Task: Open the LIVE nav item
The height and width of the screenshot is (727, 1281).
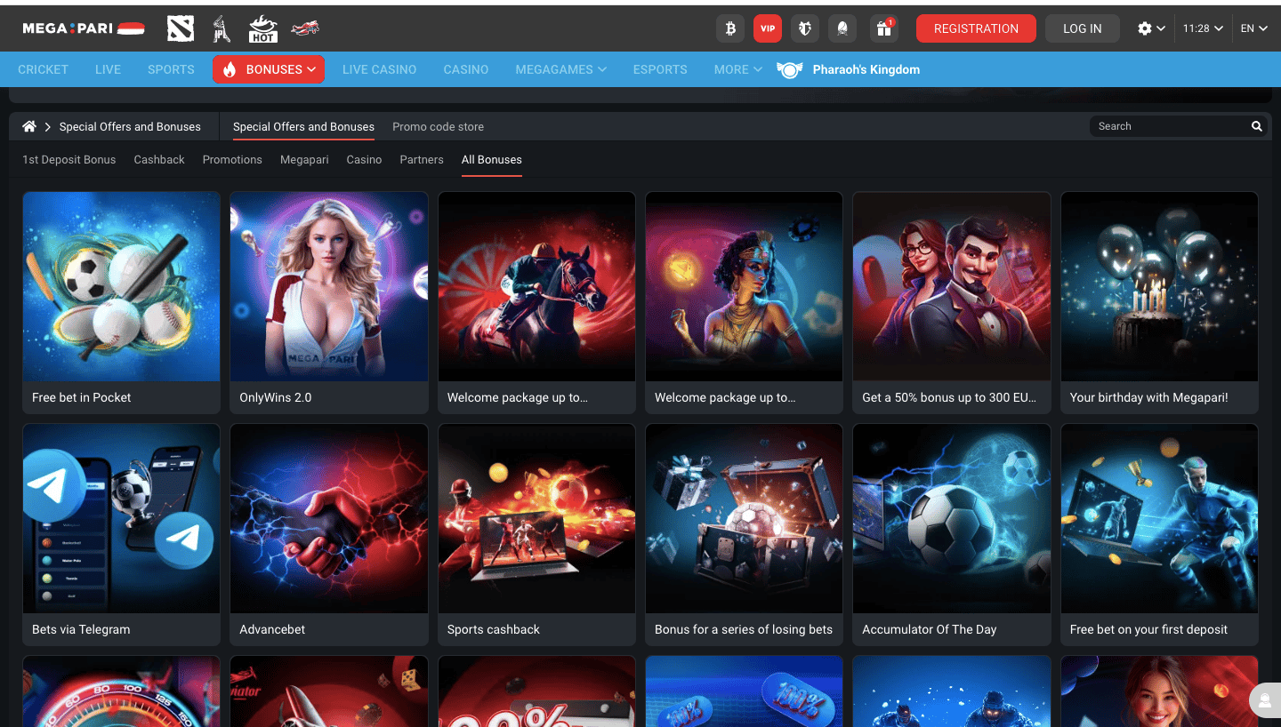Action: tap(108, 69)
